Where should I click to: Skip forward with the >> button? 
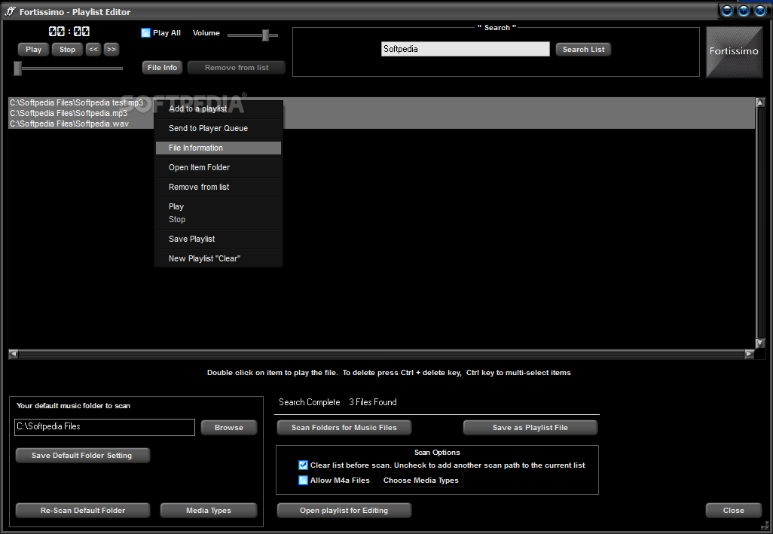112,49
